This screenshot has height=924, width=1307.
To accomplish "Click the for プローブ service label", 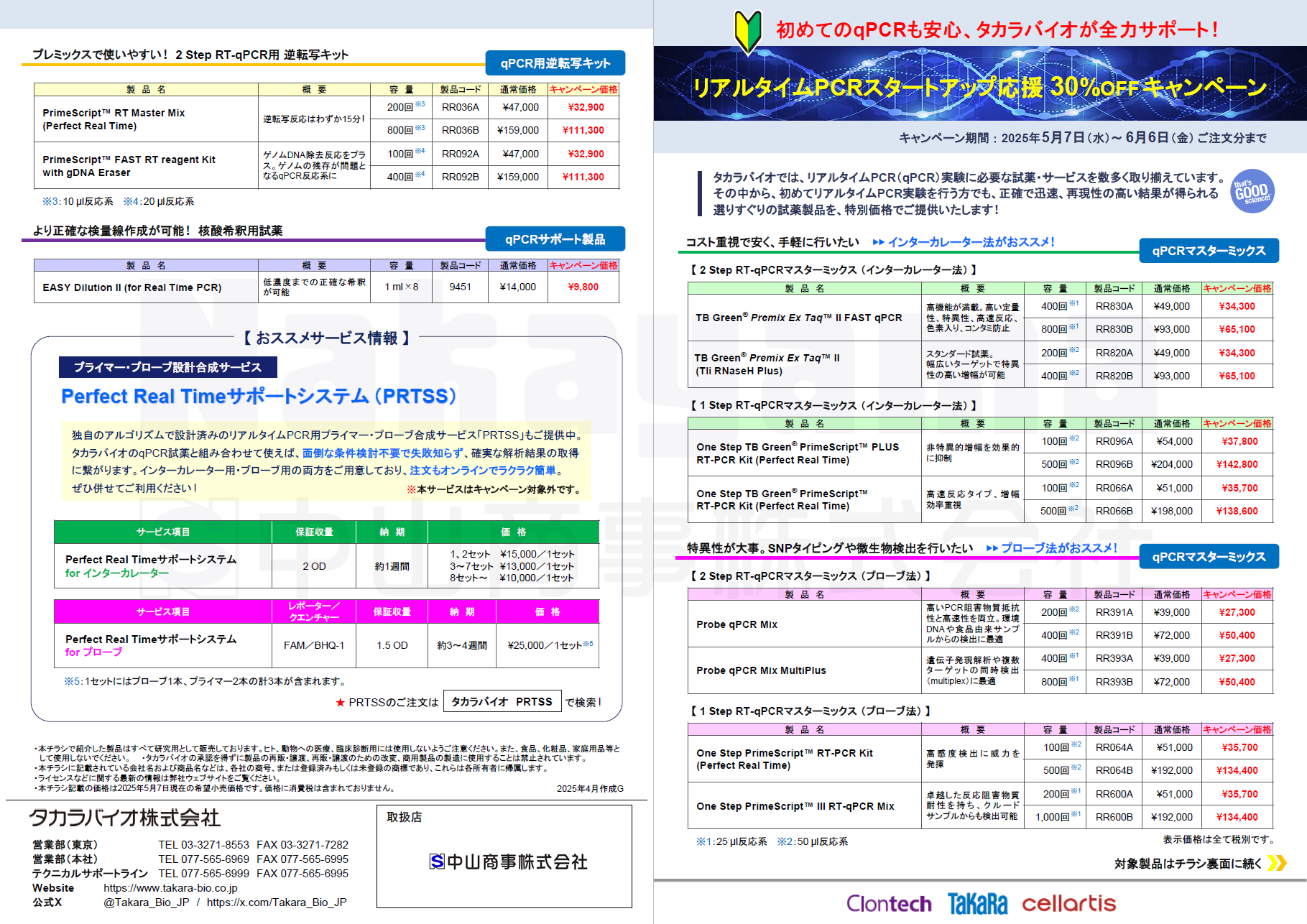I will coord(93,652).
